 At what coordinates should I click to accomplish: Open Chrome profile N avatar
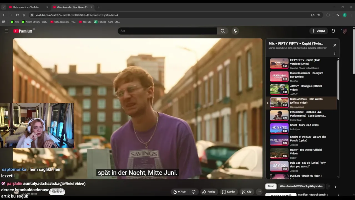coord(345,15)
